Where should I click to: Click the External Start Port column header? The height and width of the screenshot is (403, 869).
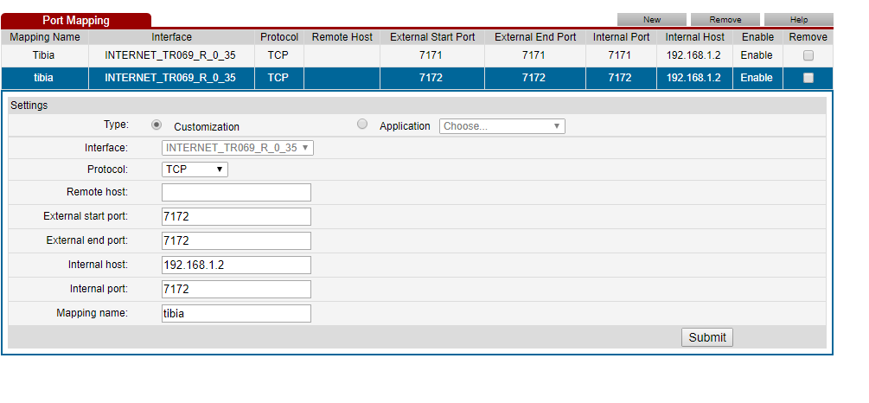(432, 37)
